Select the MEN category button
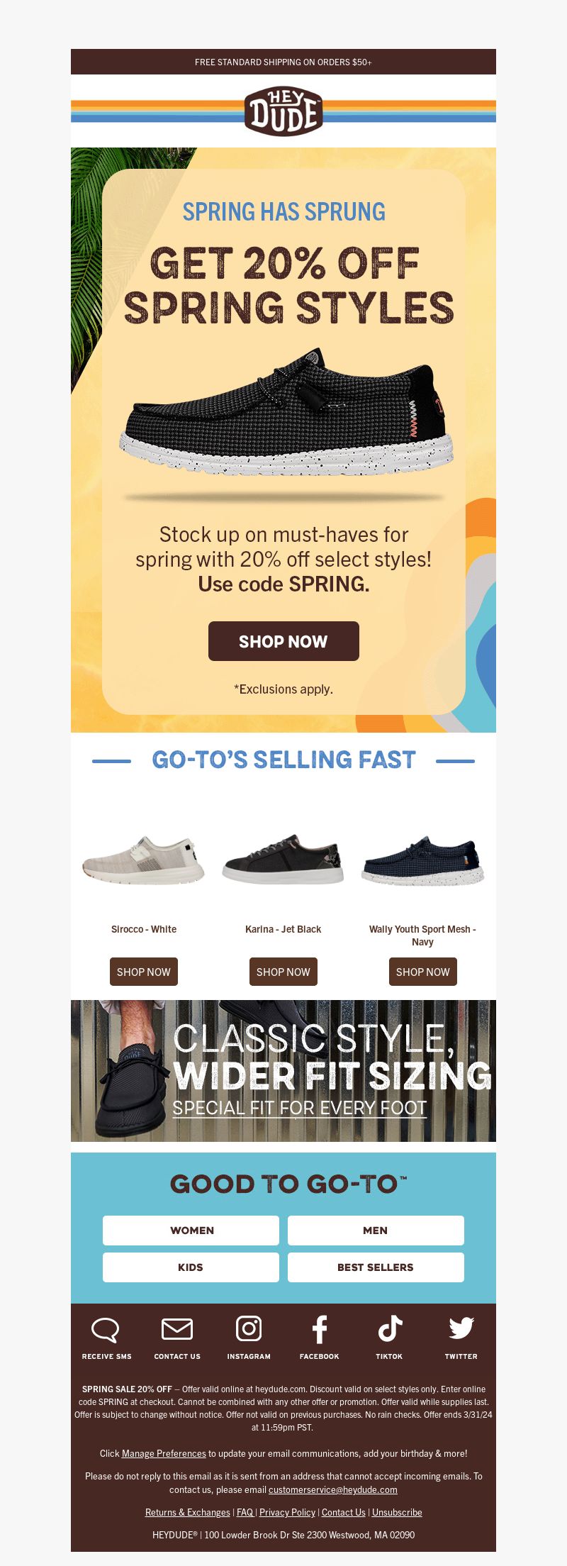The height and width of the screenshot is (1566, 567). pyautogui.click(x=376, y=1231)
